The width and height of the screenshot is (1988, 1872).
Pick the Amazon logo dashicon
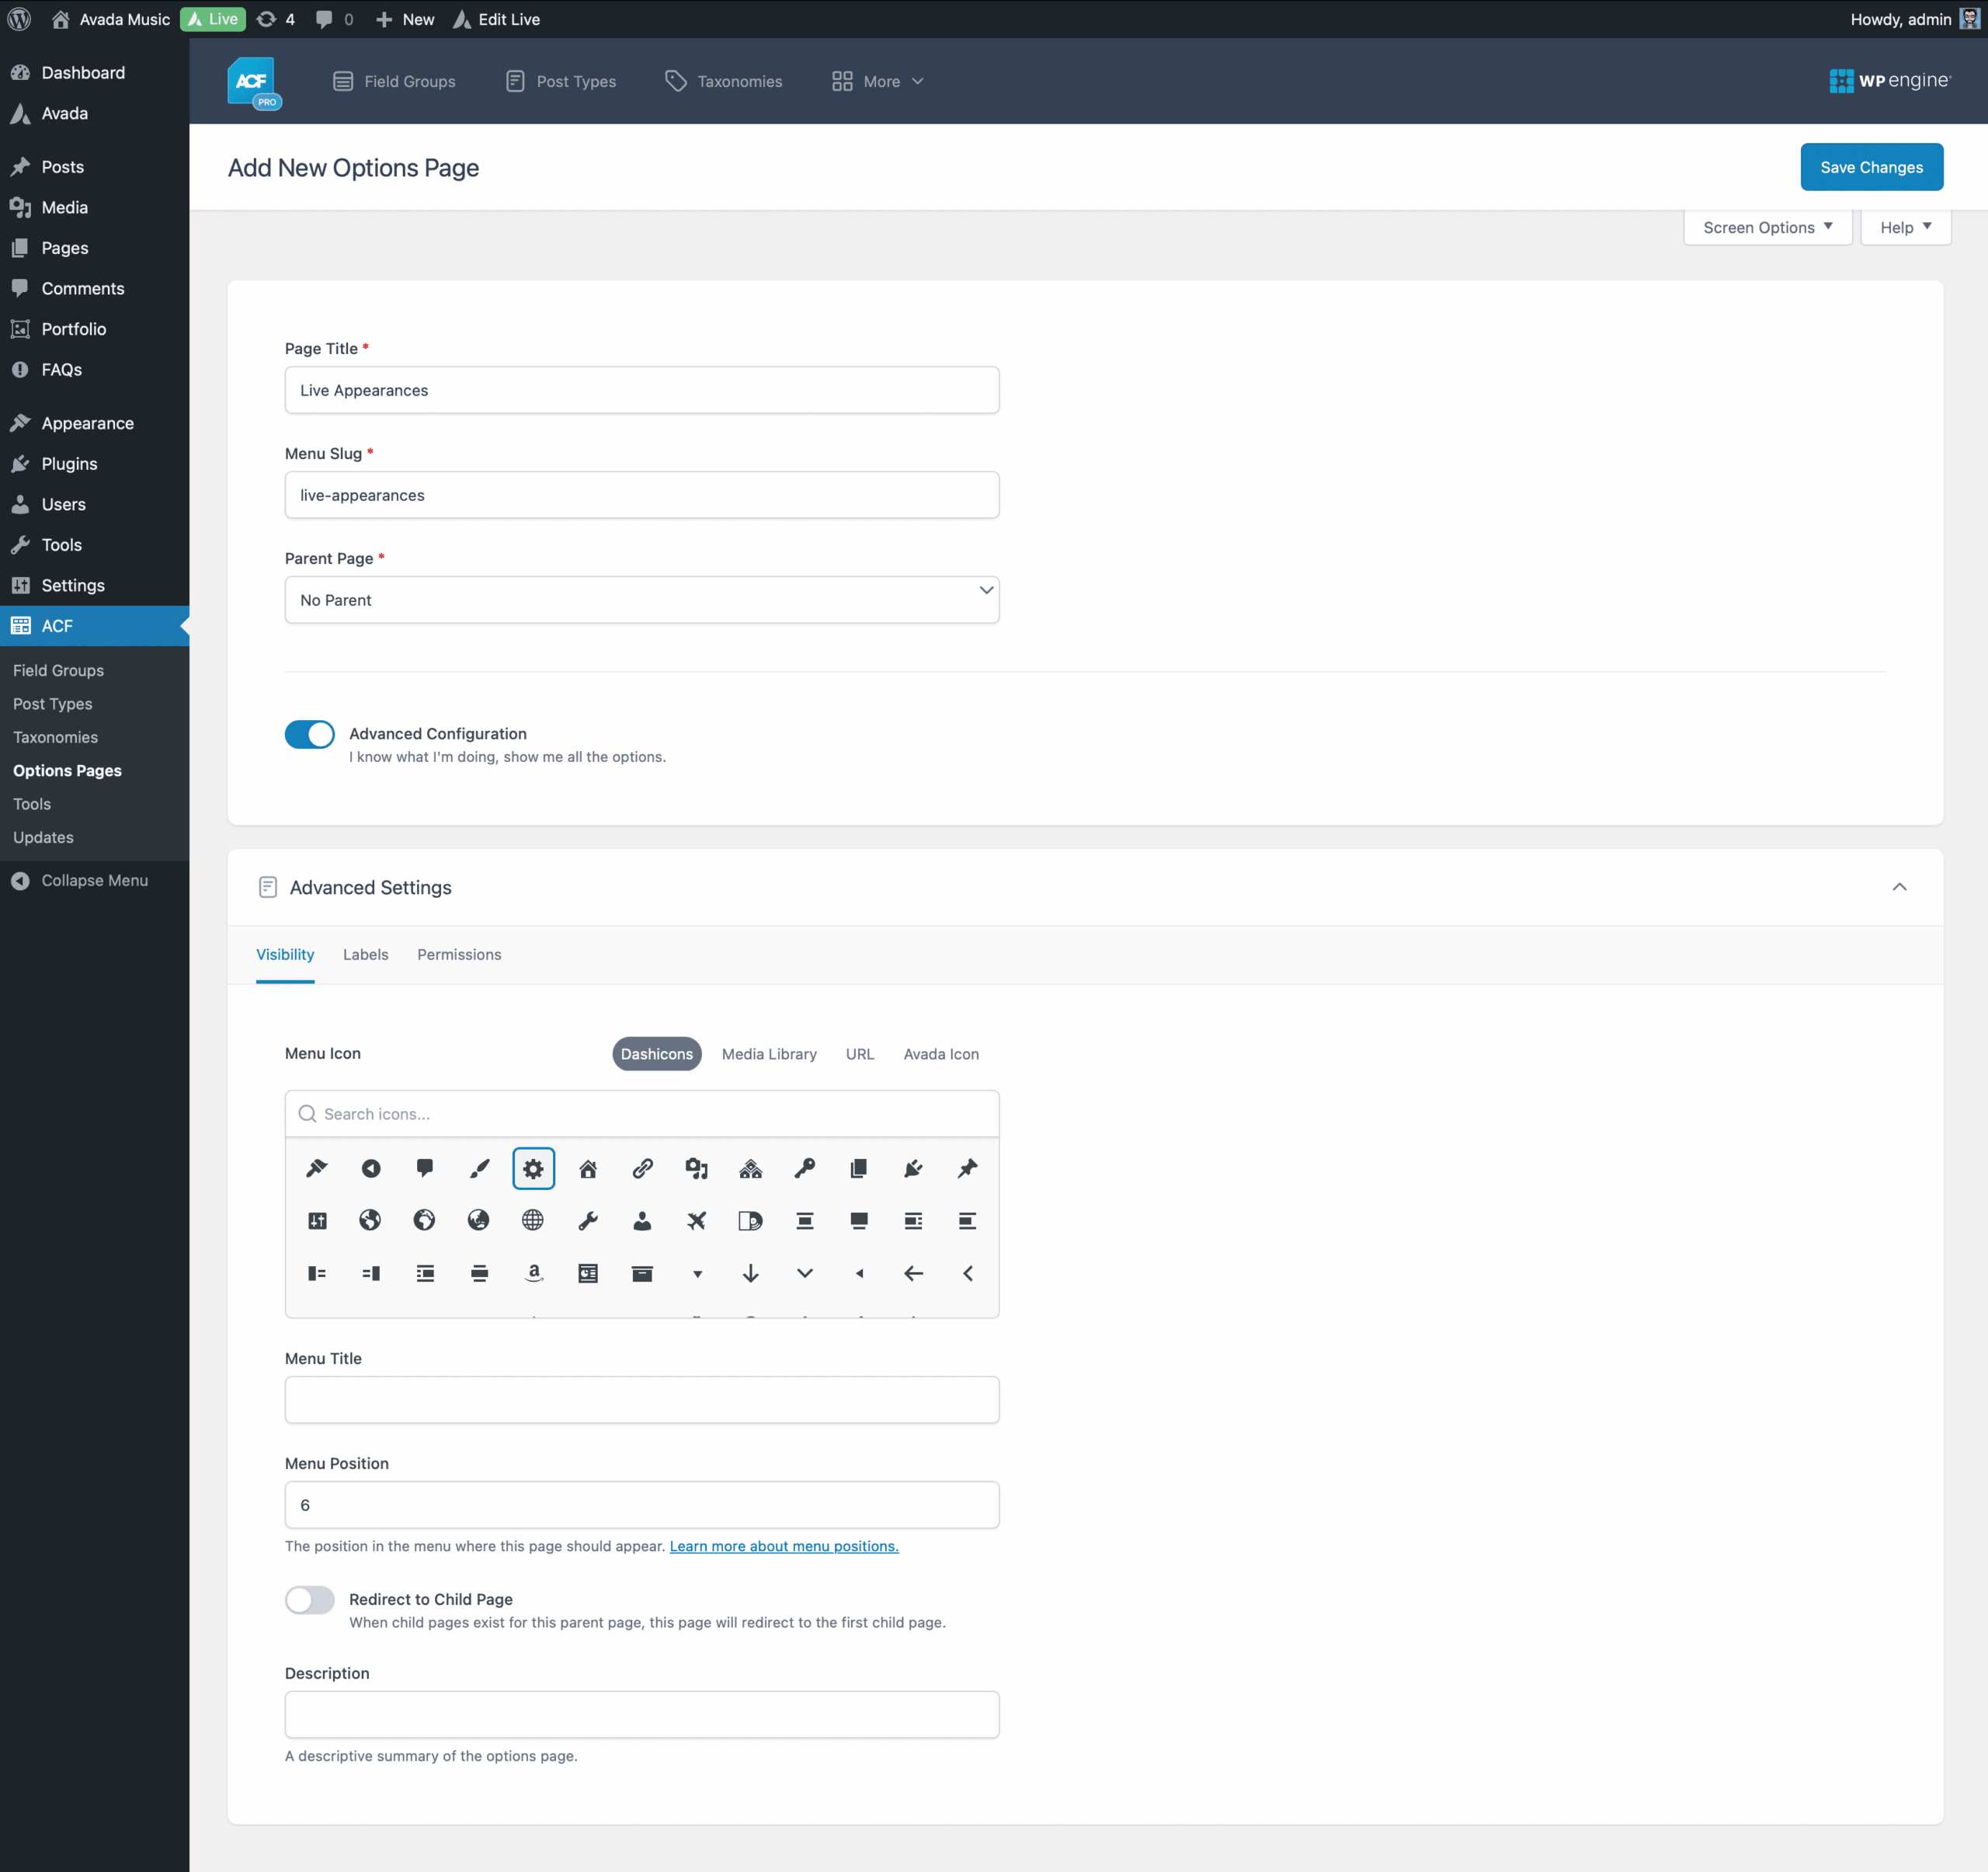pyautogui.click(x=534, y=1272)
